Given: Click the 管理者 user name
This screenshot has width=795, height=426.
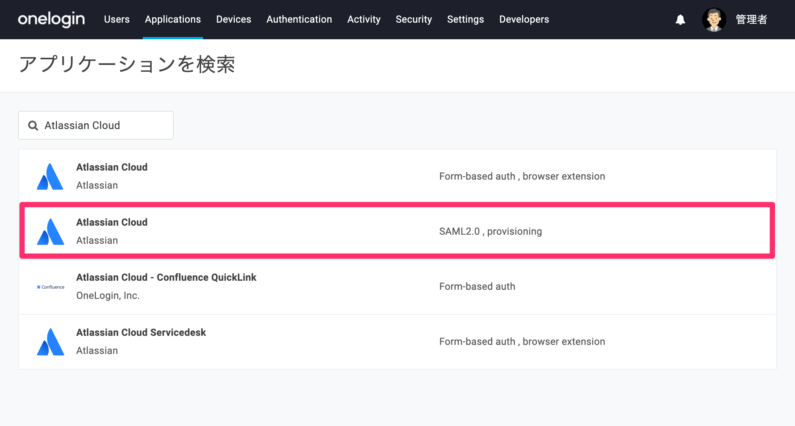Looking at the screenshot, I should (x=752, y=20).
